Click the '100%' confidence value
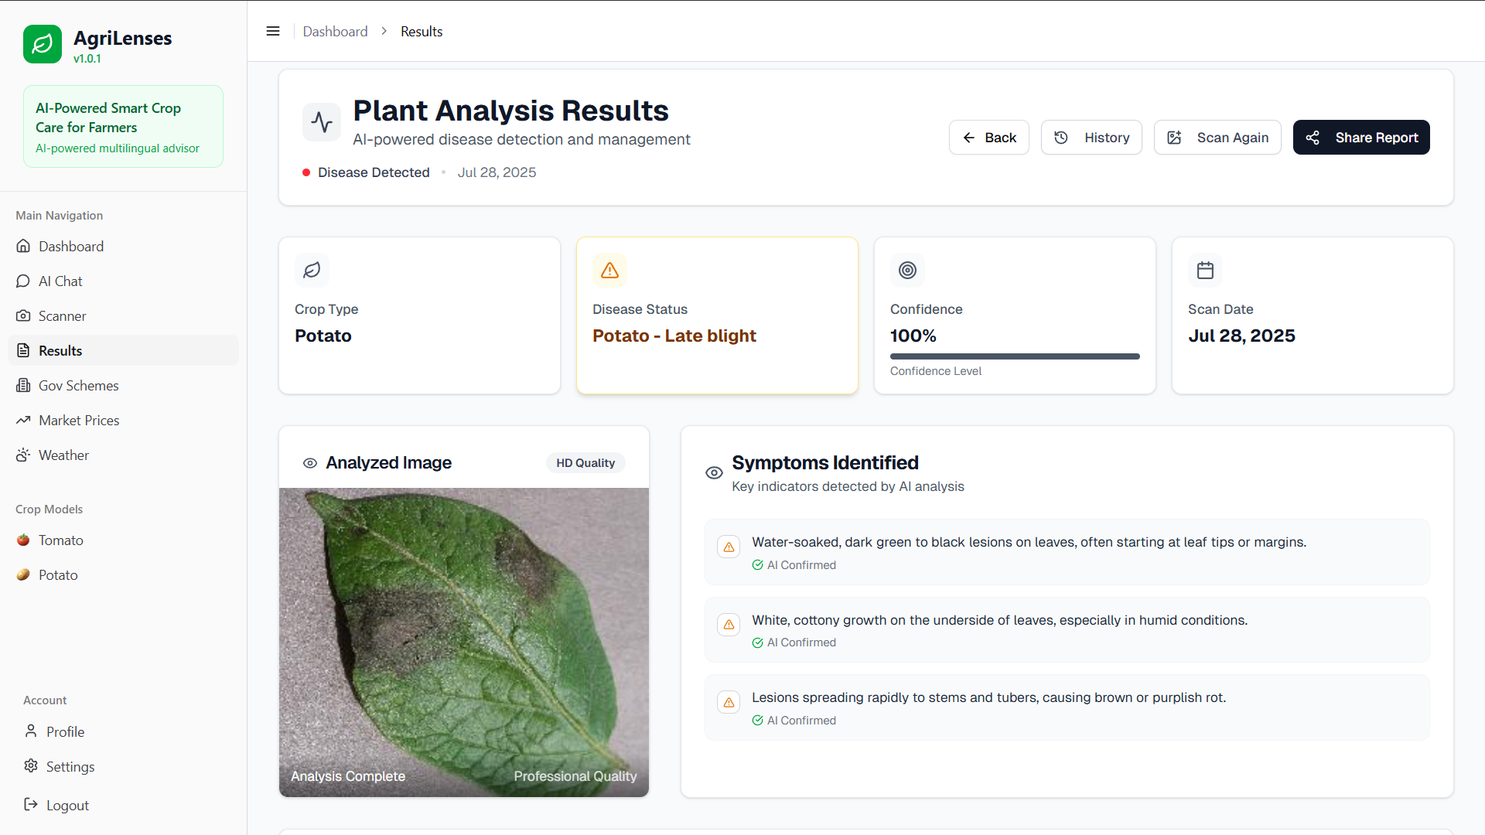The width and height of the screenshot is (1485, 835). coord(913,336)
